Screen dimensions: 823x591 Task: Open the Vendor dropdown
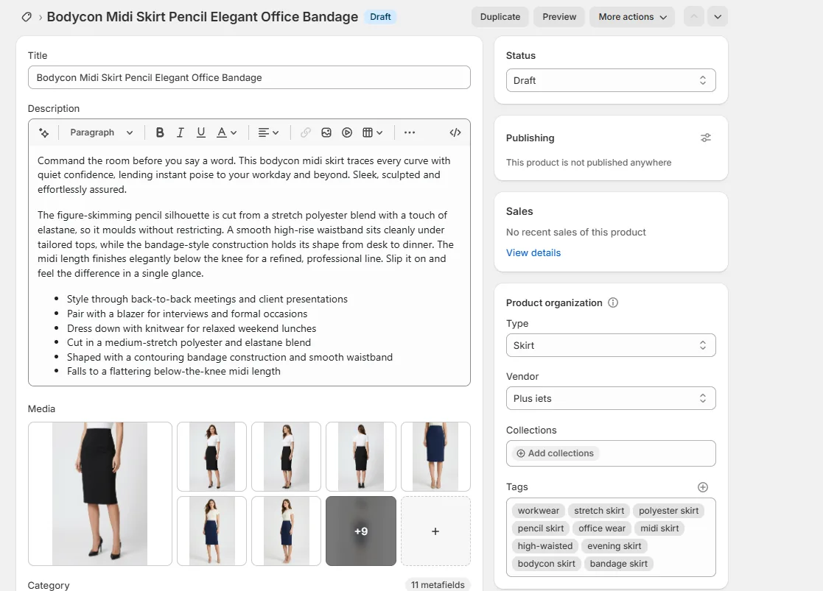click(611, 399)
